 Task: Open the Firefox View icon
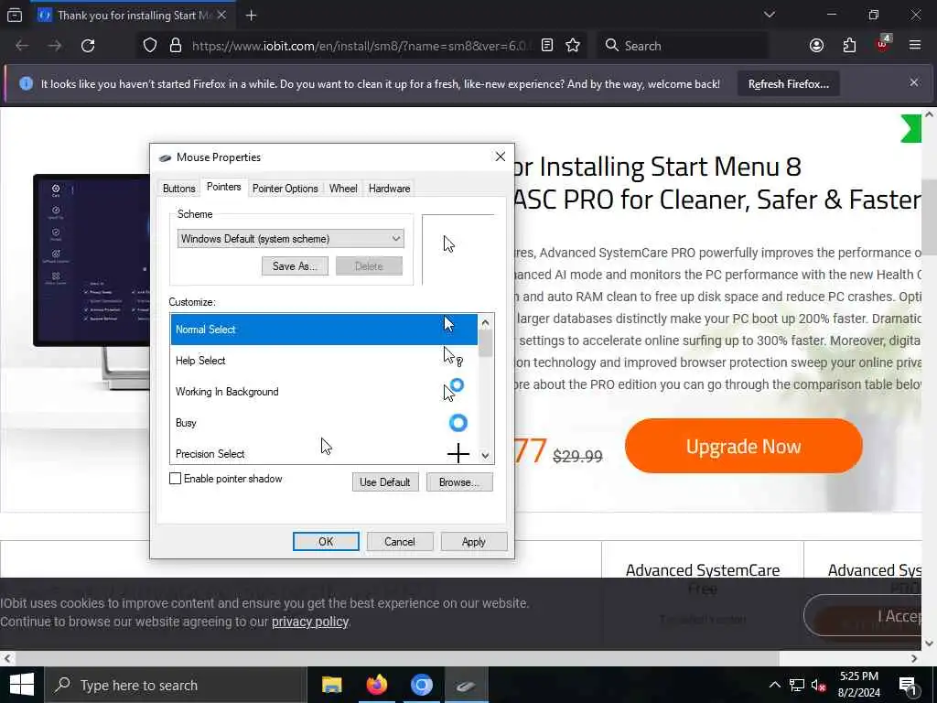point(15,16)
